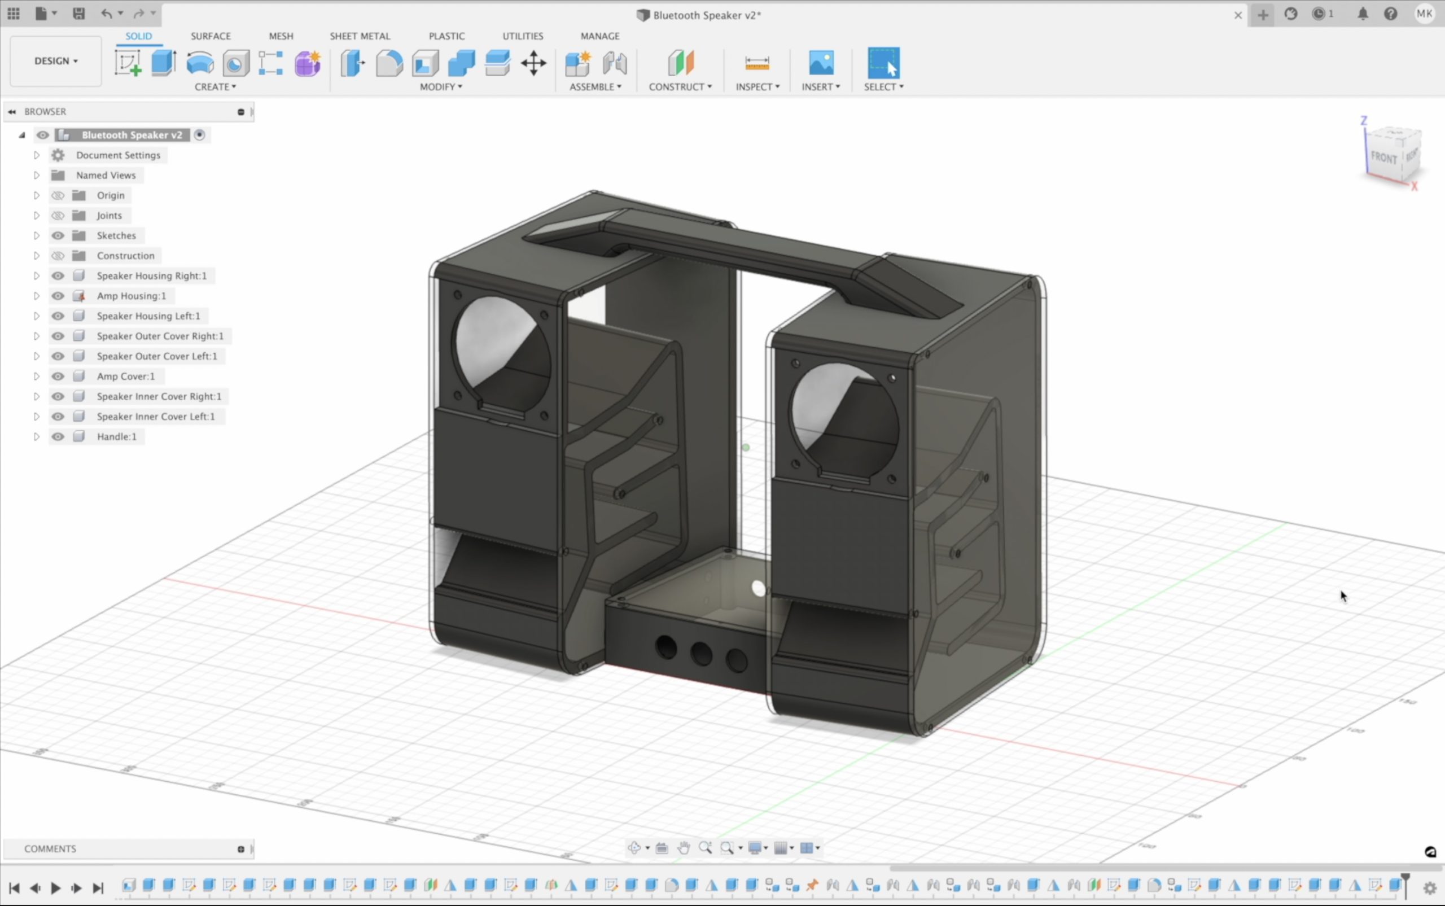Image resolution: width=1445 pixels, height=906 pixels.
Task: Select the Create Sketch tool
Action: [127, 63]
